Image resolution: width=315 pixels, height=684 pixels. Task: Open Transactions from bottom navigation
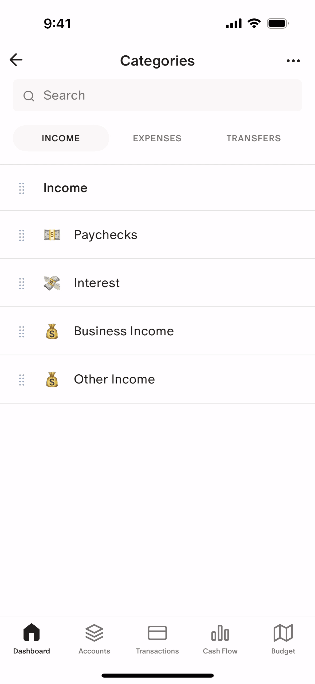coord(157,639)
